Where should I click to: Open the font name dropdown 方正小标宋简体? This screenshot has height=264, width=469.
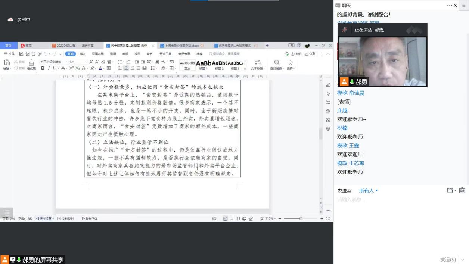coord(52,62)
